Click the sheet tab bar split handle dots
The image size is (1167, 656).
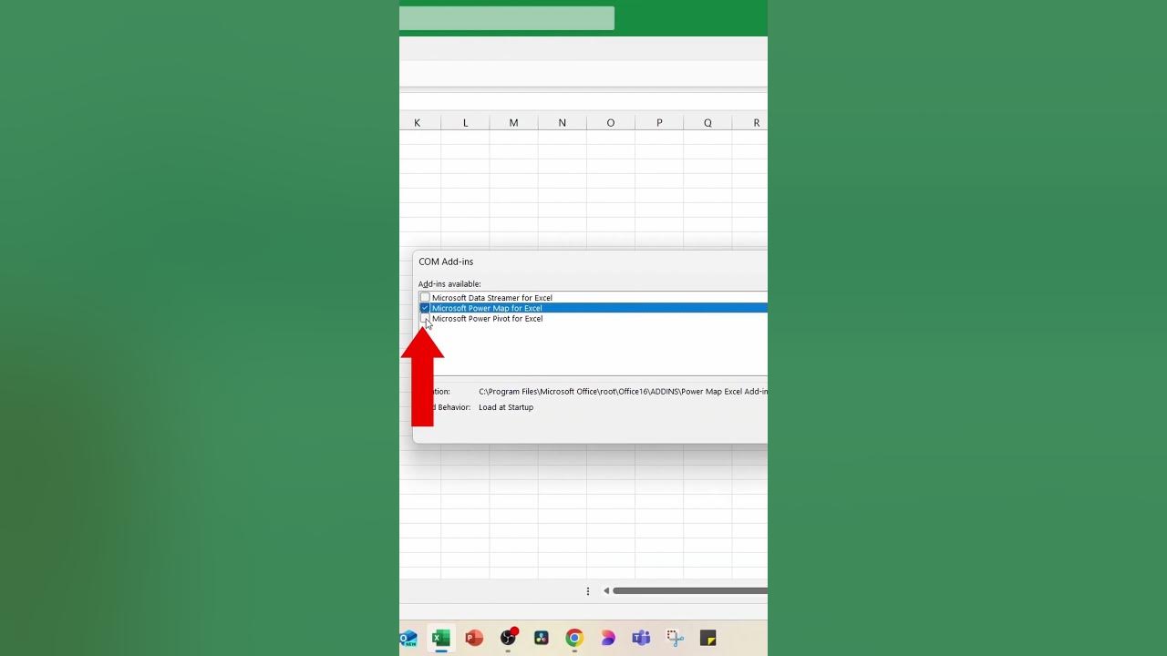(x=588, y=590)
